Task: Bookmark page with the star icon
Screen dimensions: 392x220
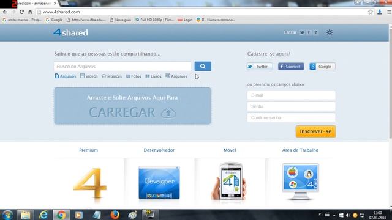Action: point(371,12)
